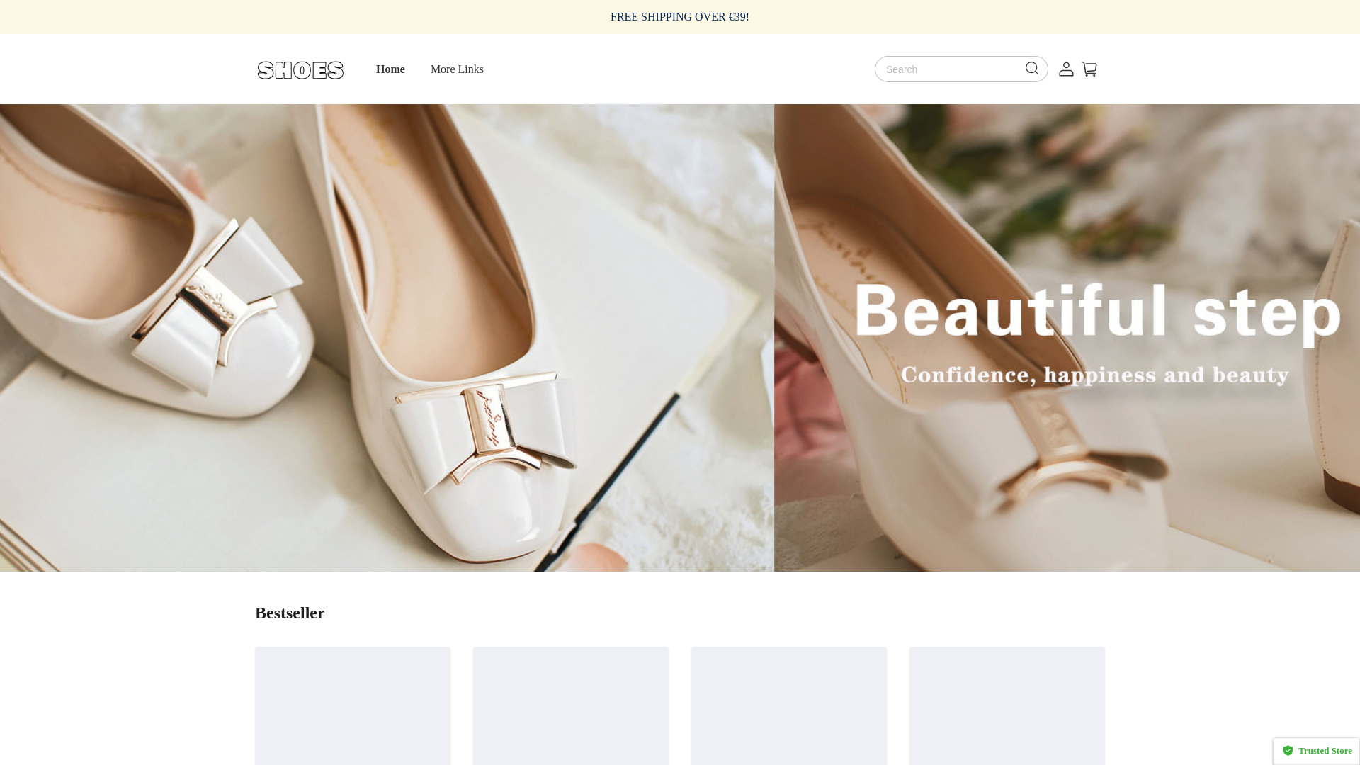Click the SHOES logo
The image size is (1360, 765).
coord(300,70)
